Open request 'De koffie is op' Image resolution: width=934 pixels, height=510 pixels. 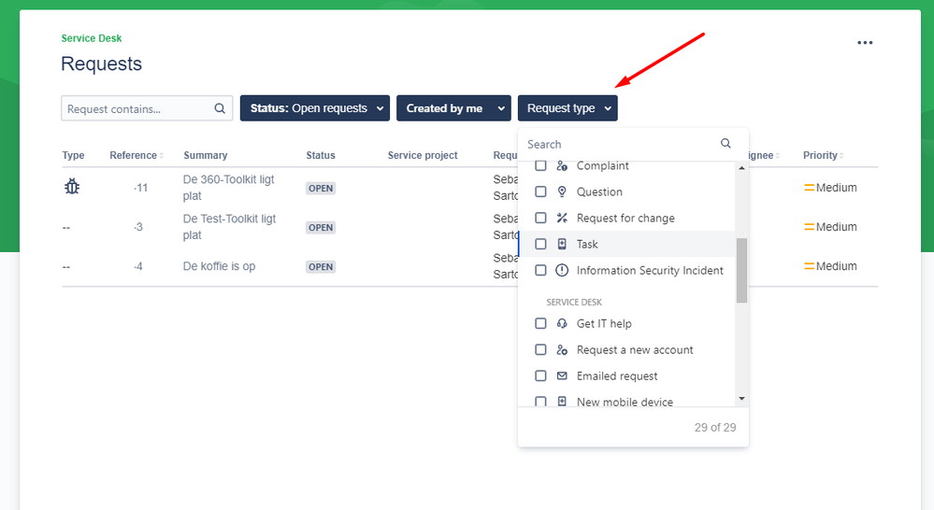(219, 266)
